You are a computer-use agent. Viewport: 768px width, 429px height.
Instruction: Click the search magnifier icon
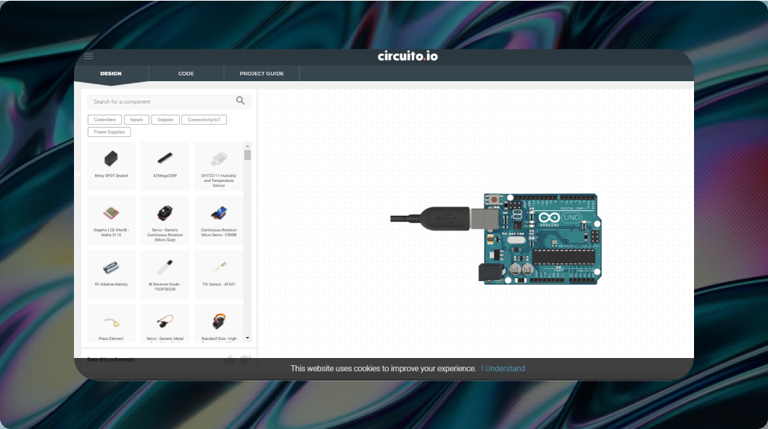pos(241,101)
